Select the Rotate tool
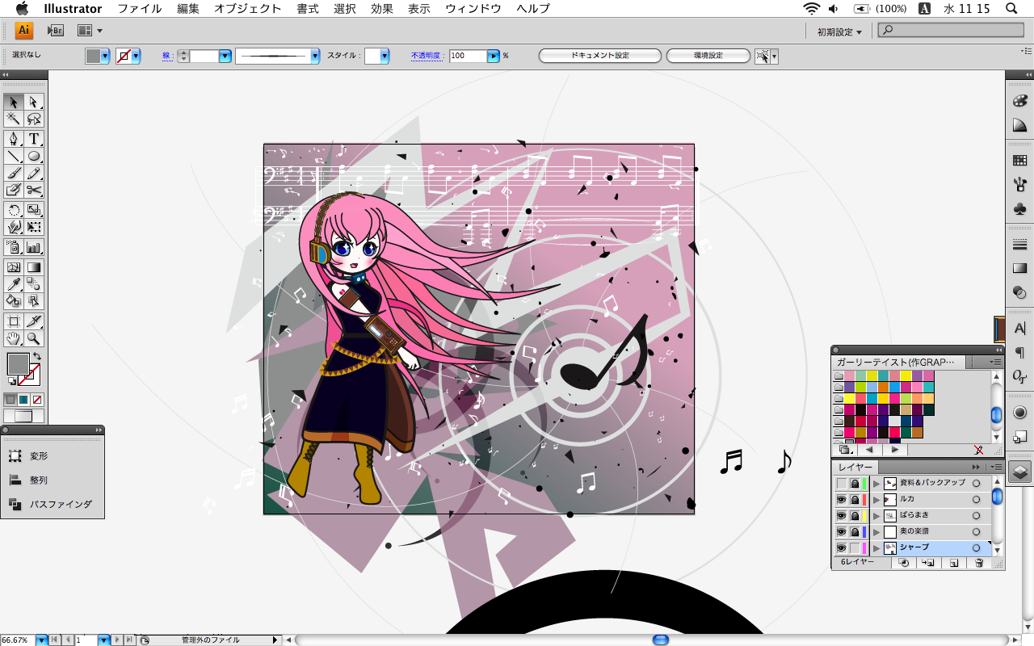The height and width of the screenshot is (646, 1034). pyautogui.click(x=14, y=210)
